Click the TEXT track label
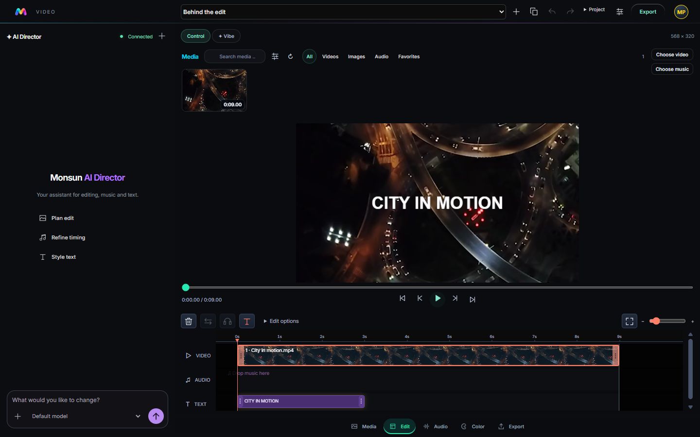 [196, 404]
